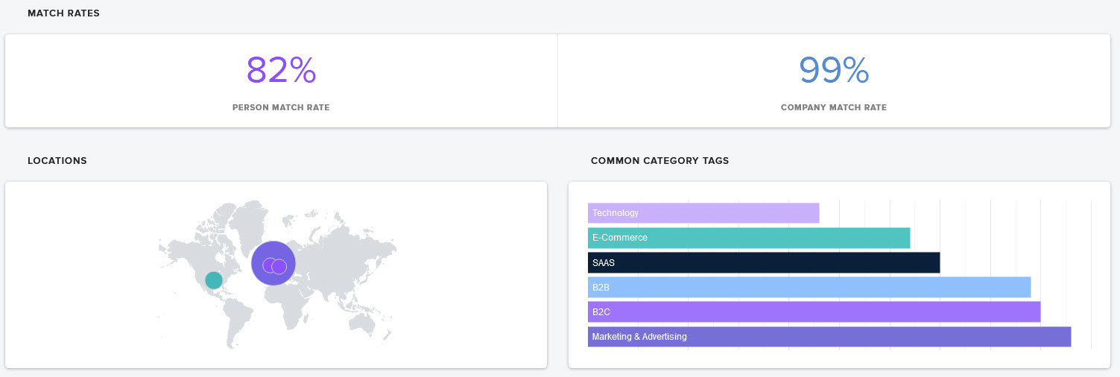Click the Company Match Rate label
The height and width of the screenshot is (377, 1120).
[x=834, y=107]
